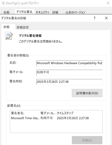Image resolution: width=112 pixels, height=145 pixels.
Task: Click the DevCfgCC.sysのプロパティ window title
Action: pyautogui.click(x=22, y=3)
